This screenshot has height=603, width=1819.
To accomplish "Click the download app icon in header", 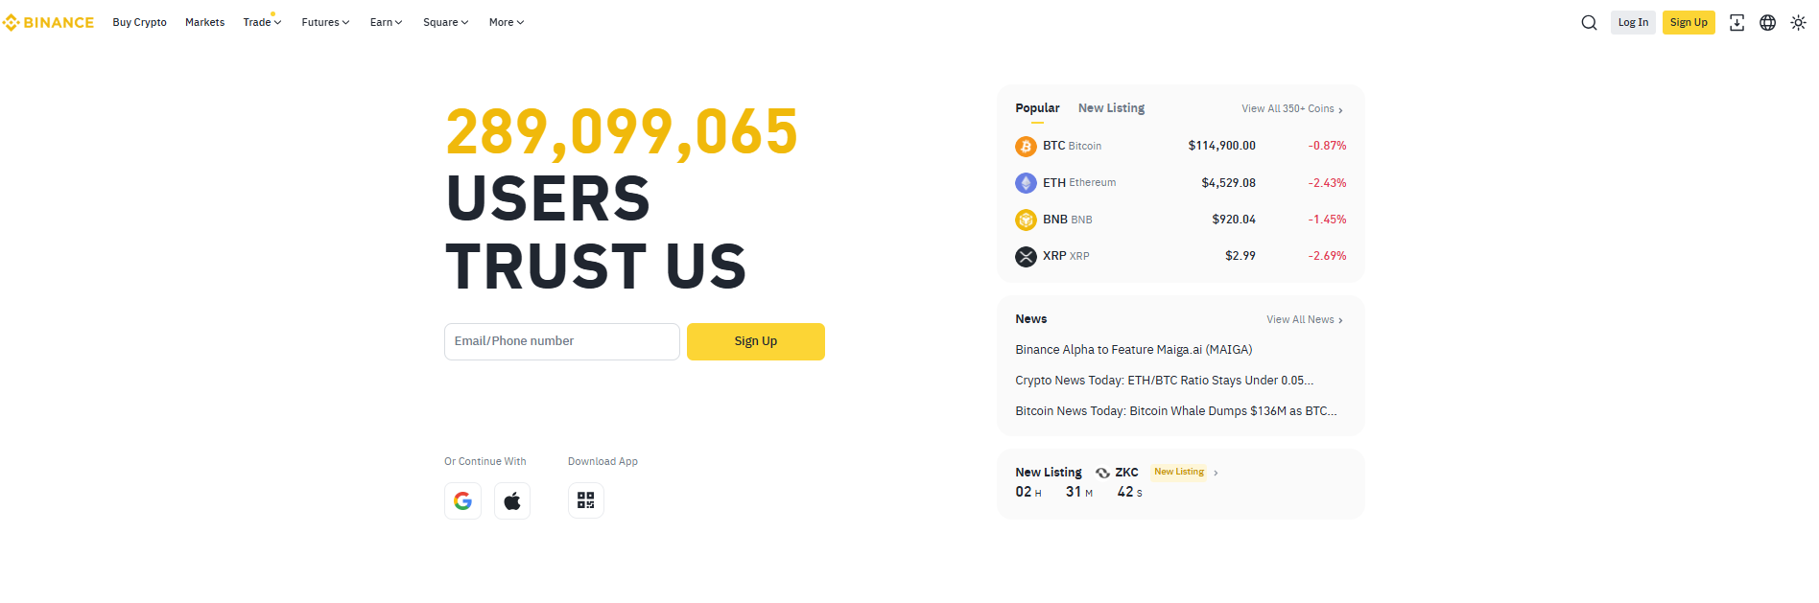I will 1736,22.
